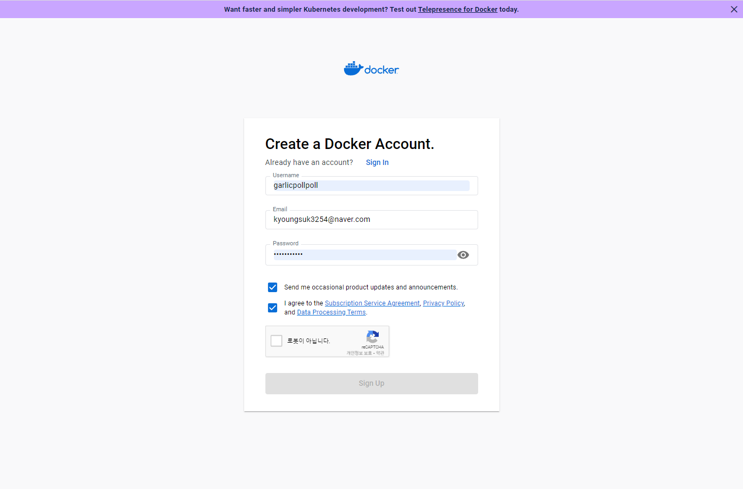Click the reCAPTCHA logo icon
743x489 pixels.
pyautogui.click(x=373, y=336)
